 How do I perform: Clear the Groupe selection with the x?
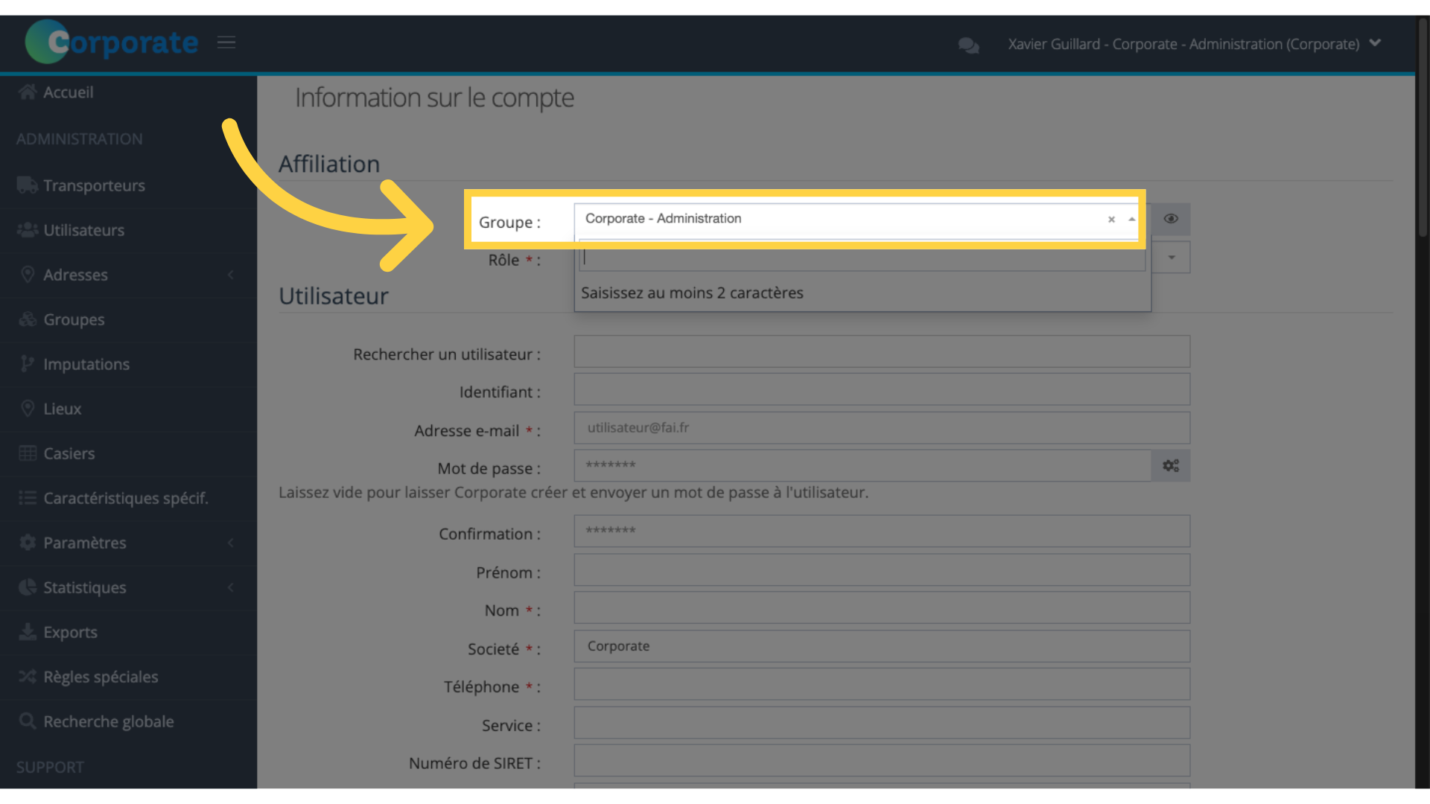[1111, 220]
